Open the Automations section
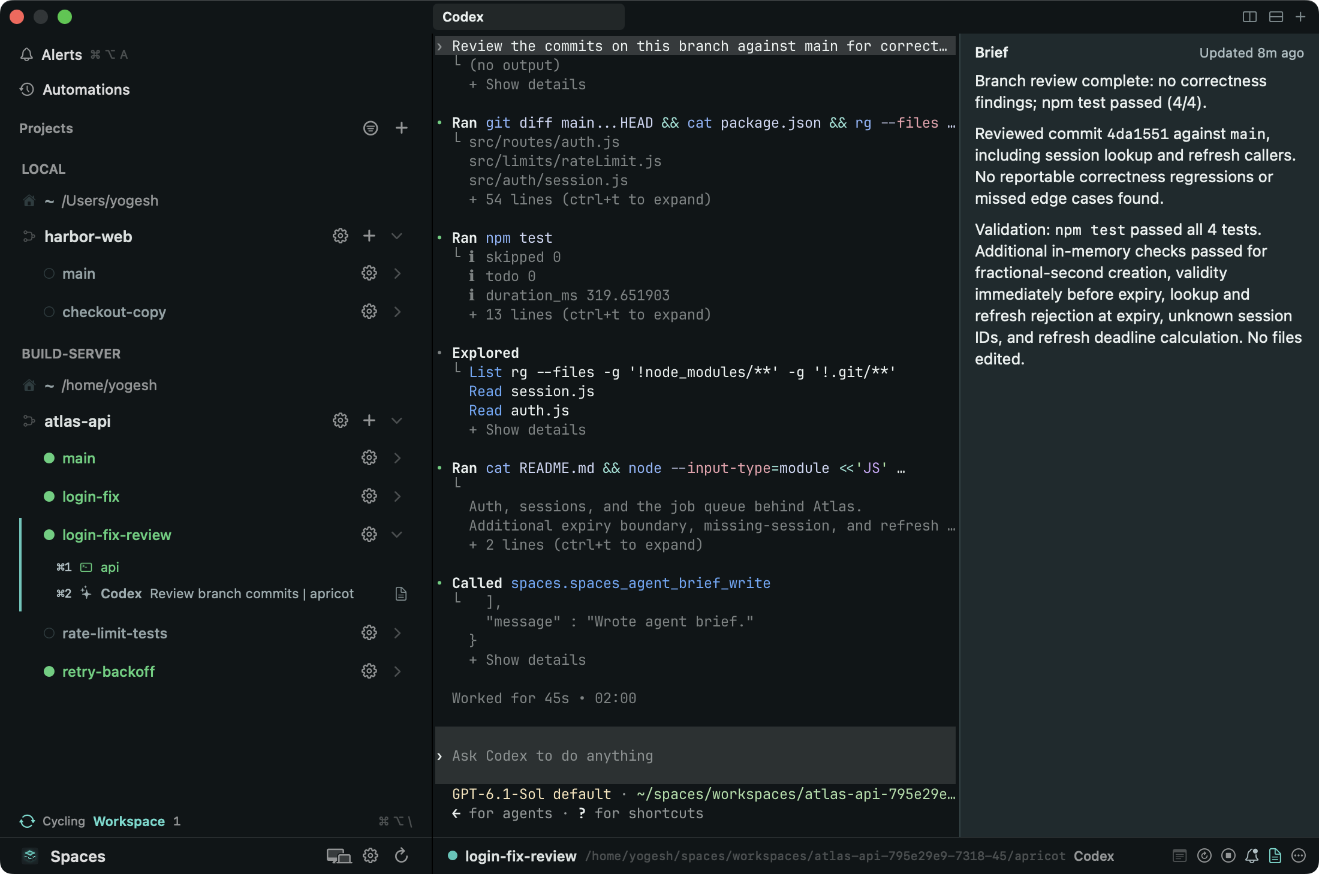The image size is (1319, 874). [x=74, y=89]
